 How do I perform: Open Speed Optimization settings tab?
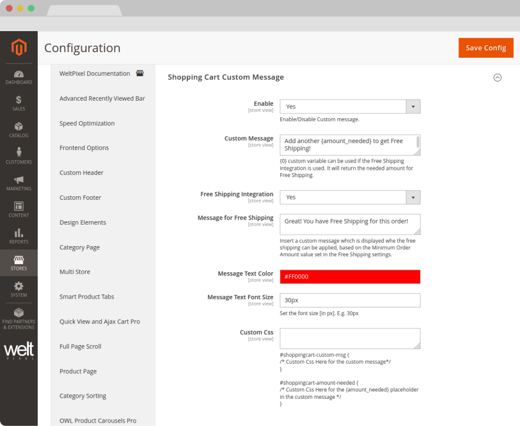[87, 123]
